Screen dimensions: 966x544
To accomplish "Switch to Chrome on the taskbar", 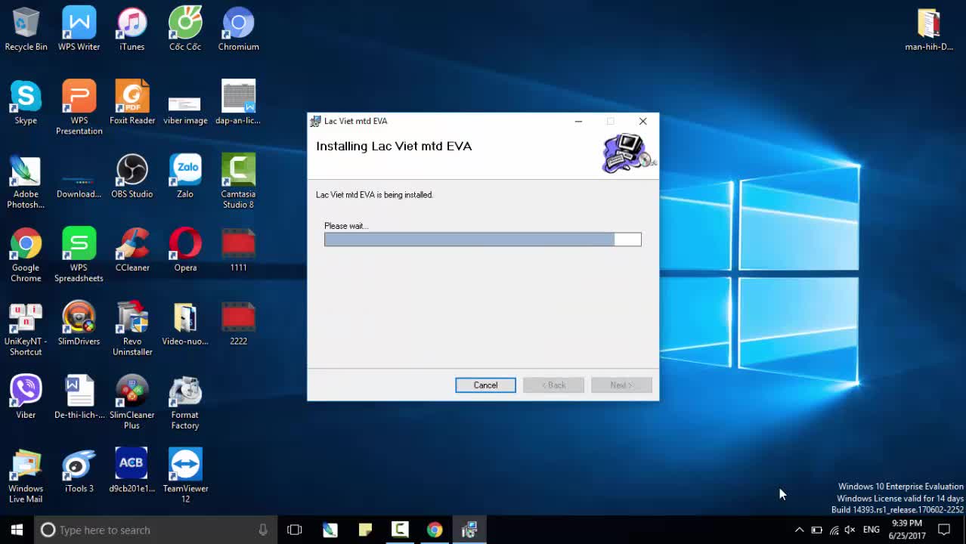I will pyautogui.click(x=435, y=530).
